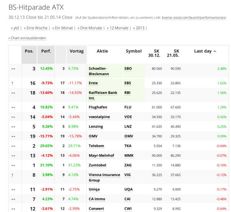Toggle chart via Chart ein/ausblenden

pos(27,38)
